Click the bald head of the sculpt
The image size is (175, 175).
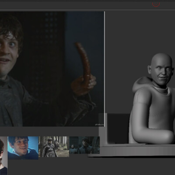coord(161,60)
